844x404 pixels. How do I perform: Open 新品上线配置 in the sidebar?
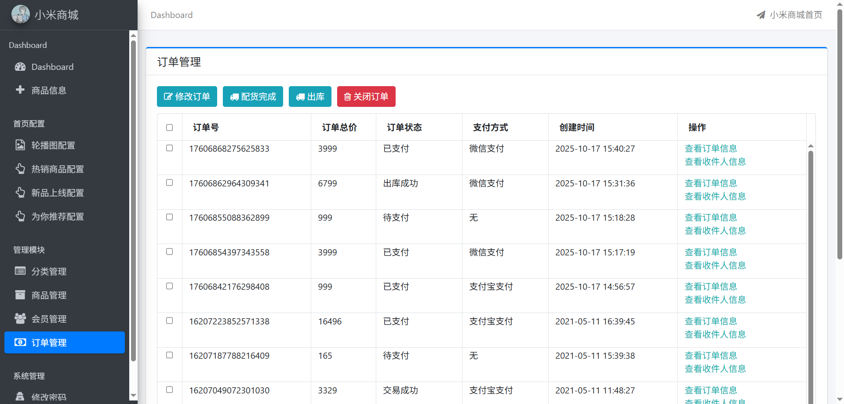coord(65,193)
